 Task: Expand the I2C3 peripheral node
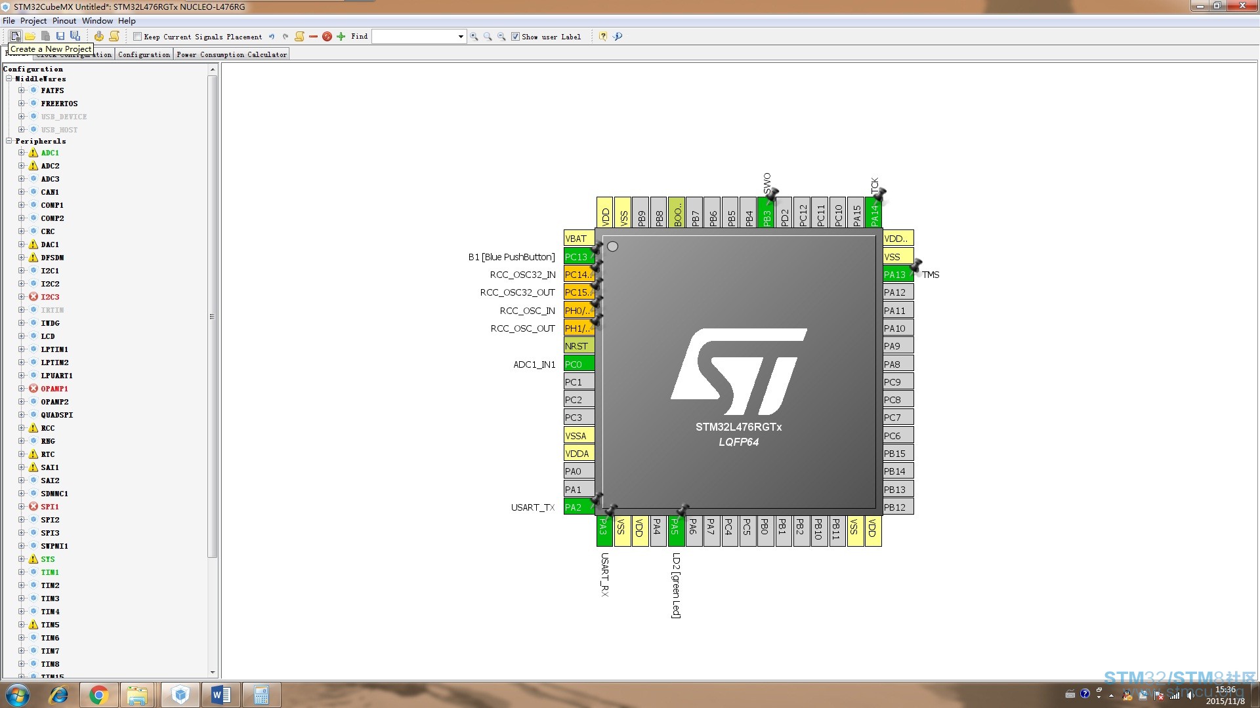22,297
